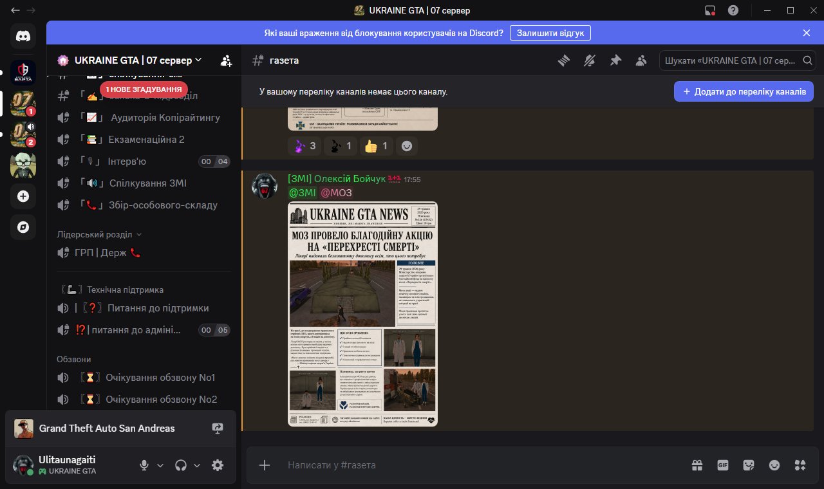824x489 pixels.
Task: Close the Discord feedback banner
Action: pos(807,33)
